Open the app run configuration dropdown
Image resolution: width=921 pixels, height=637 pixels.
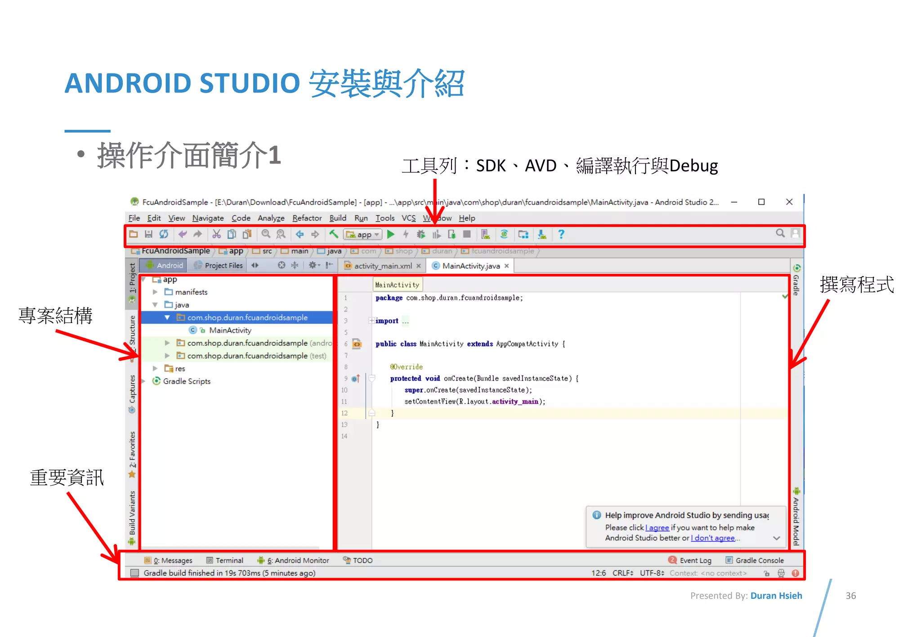coord(362,234)
